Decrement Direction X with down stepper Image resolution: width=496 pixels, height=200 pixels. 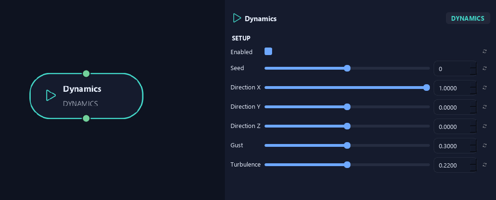point(473,91)
